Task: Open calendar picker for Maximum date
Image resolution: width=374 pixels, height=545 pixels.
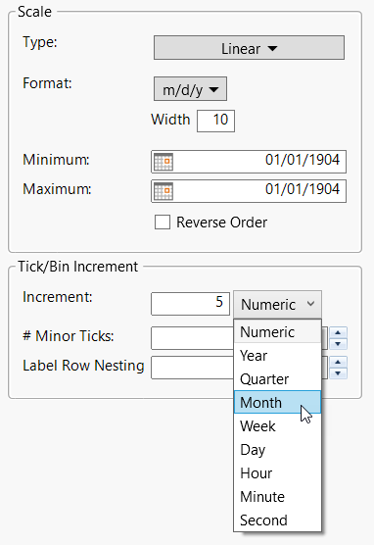Action: point(164,191)
